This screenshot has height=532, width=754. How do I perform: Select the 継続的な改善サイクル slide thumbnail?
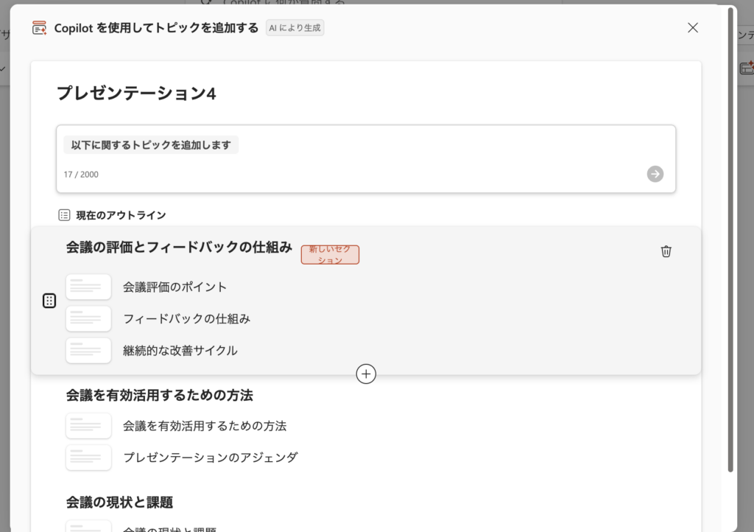88,351
